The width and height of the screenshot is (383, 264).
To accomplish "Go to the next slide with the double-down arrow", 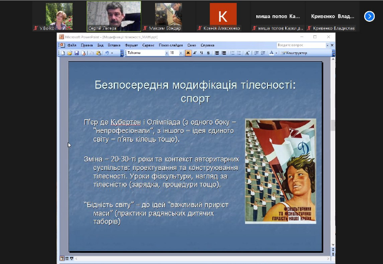I will pos(333,254).
